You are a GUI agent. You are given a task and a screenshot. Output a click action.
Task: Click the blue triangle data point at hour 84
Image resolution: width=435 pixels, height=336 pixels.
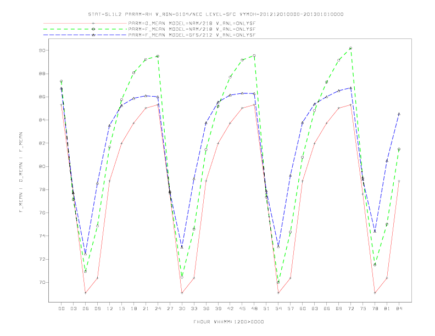click(399, 114)
